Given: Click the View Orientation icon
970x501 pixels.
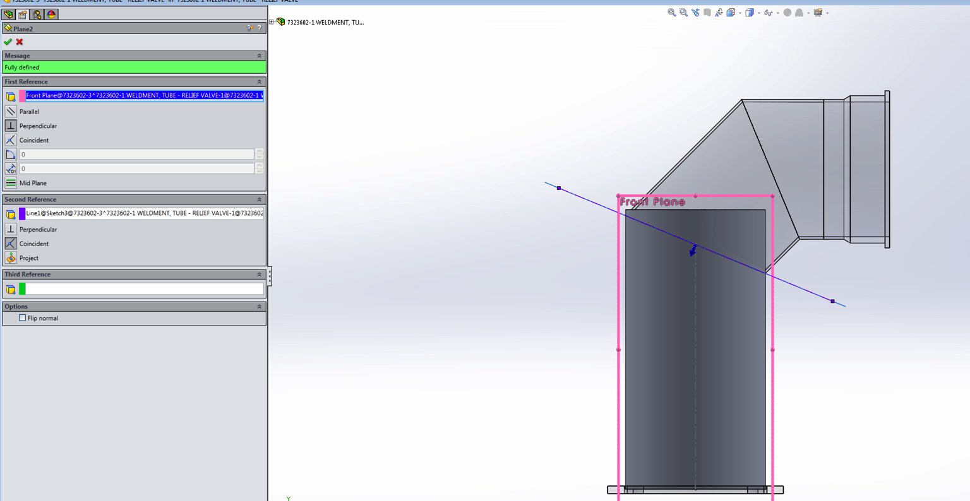Looking at the screenshot, I should click(731, 12).
